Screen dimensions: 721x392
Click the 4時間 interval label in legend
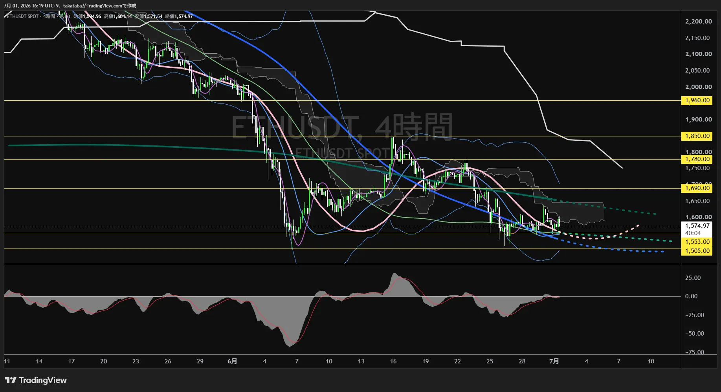49,16
